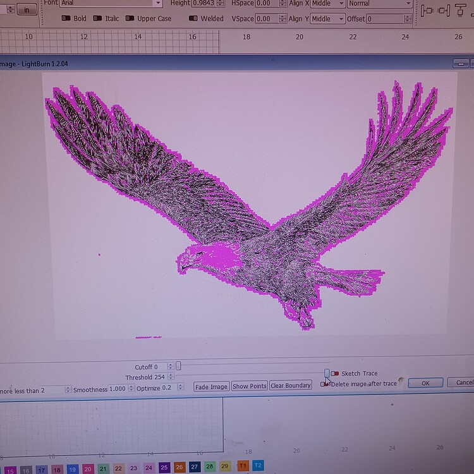The width and height of the screenshot is (474, 474).
Task: Toggle Delete image after trace
Action: pyautogui.click(x=325, y=384)
